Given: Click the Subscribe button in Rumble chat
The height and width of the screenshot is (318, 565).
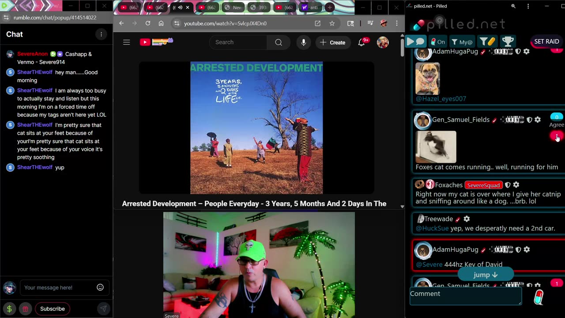Looking at the screenshot, I should click(x=53, y=309).
